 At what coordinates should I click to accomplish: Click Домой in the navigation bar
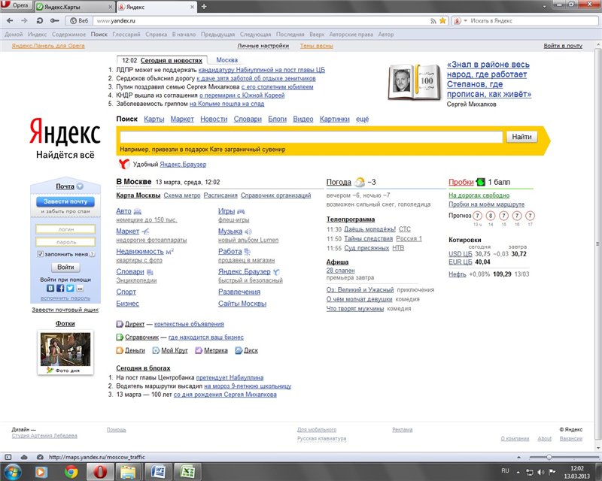(x=14, y=34)
